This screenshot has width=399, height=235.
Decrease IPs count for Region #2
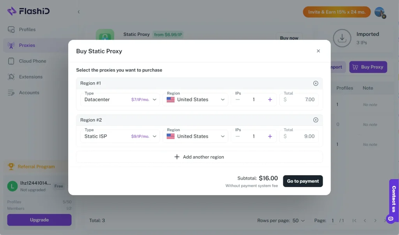pyautogui.click(x=238, y=136)
